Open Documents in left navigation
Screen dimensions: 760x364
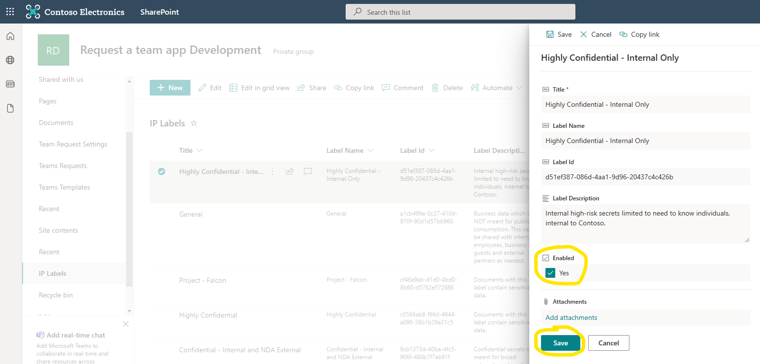click(x=56, y=122)
